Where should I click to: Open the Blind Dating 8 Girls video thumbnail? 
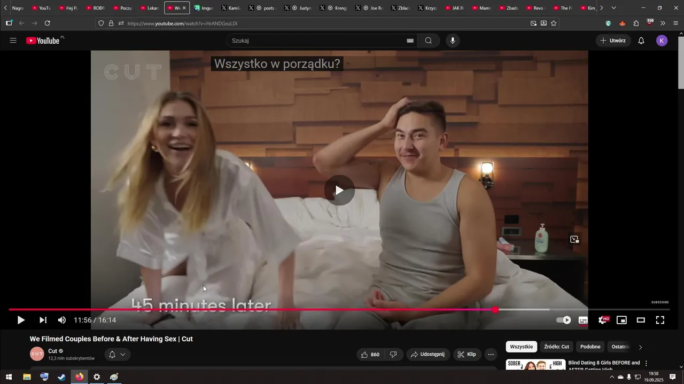[x=535, y=365]
